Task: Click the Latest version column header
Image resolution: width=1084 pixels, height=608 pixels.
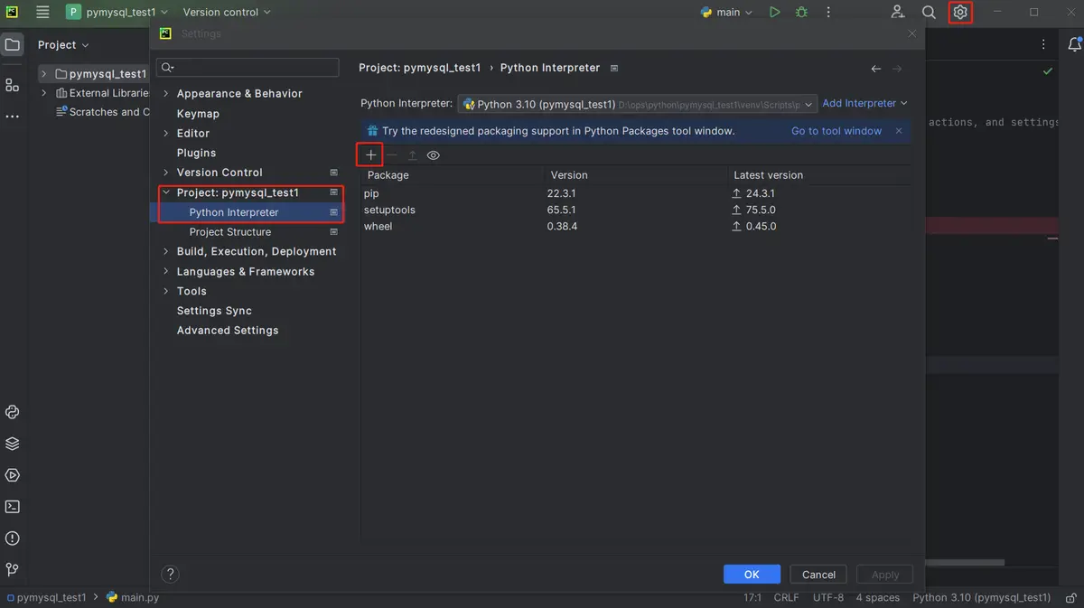Action: pyautogui.click(x=818, y=175)
